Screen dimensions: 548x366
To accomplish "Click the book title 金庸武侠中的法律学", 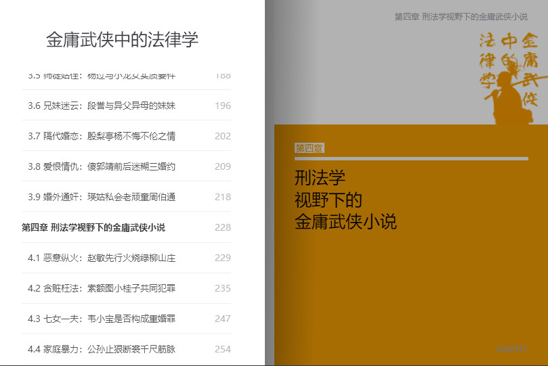I will [x=122, y=39].
